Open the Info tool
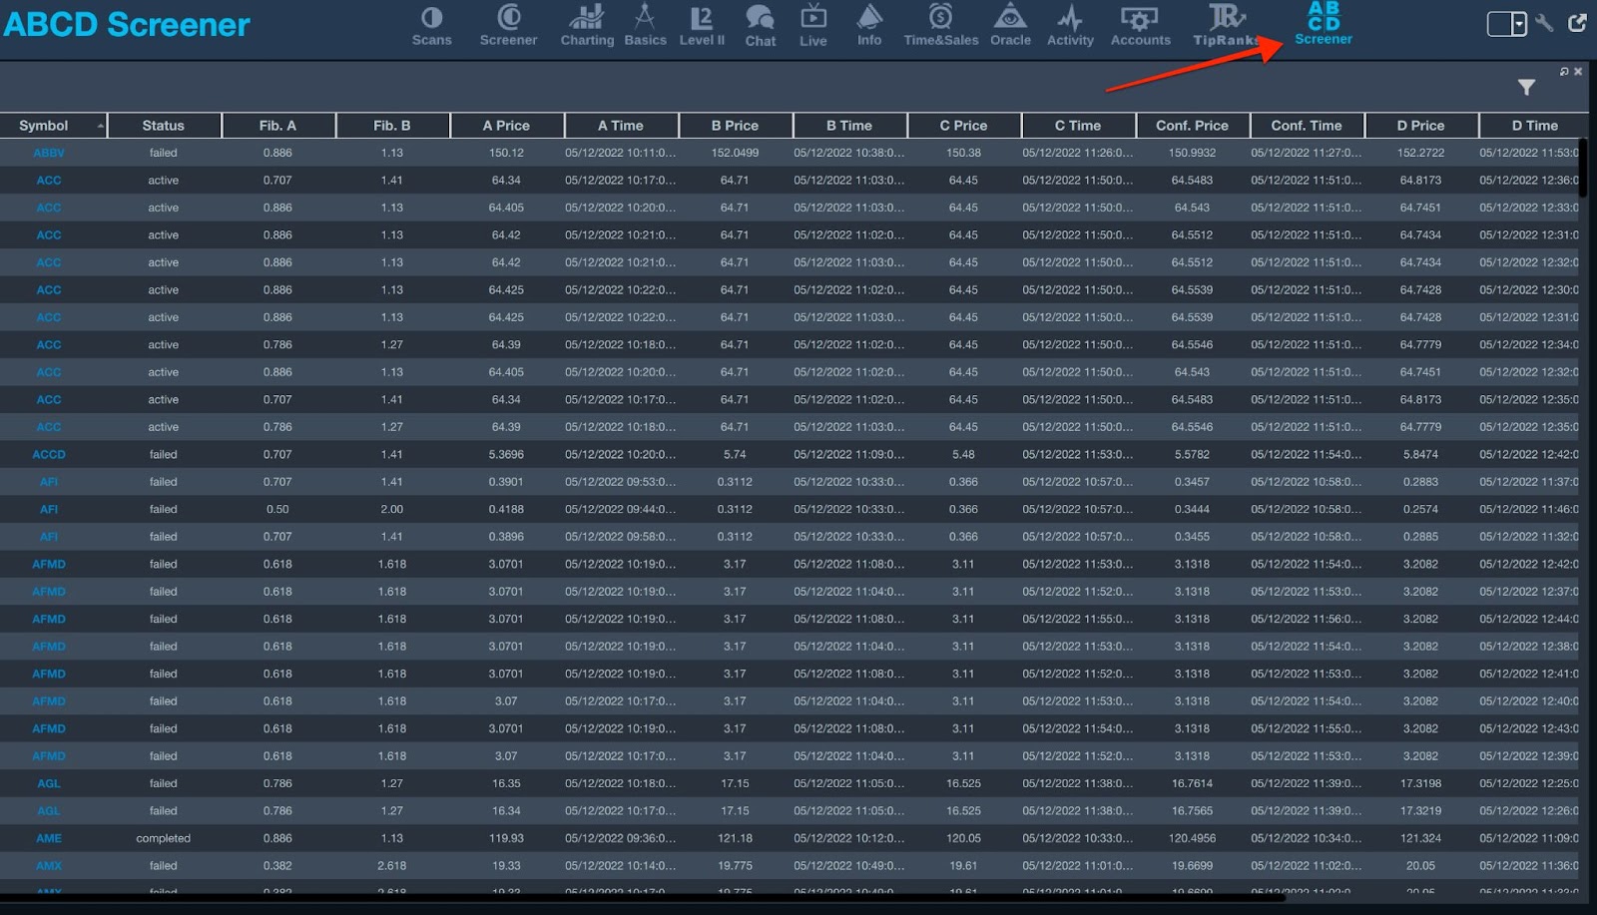The width and height of the screenshot is (1597, 915). (869, 26)
